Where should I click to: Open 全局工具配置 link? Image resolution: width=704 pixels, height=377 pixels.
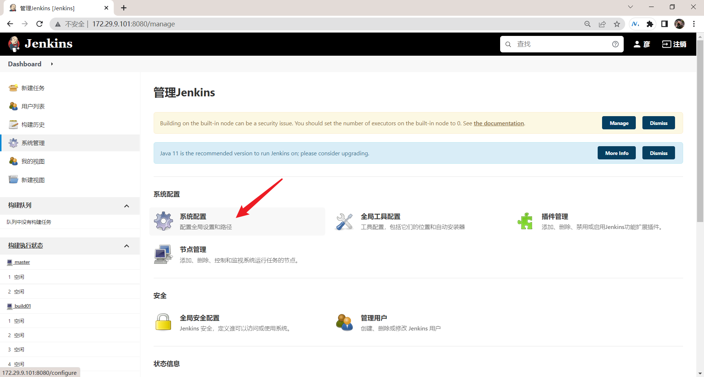coord(381,217)
